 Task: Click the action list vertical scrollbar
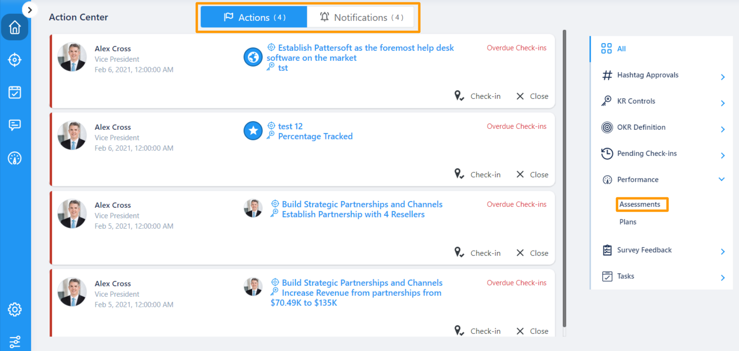[565, 181]
